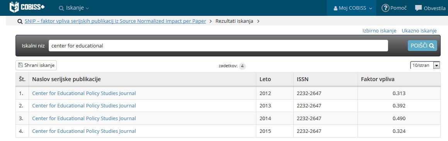Open the 2012 Center for Educational Policy entry
Screen dimensions: 448x141
84,93
